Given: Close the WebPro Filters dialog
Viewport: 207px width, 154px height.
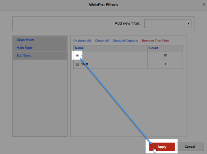Looking at the screenshot, I should (204, 4).
